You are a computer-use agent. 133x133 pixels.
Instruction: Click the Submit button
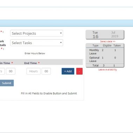pyautogui.click(x=7, y=83)
